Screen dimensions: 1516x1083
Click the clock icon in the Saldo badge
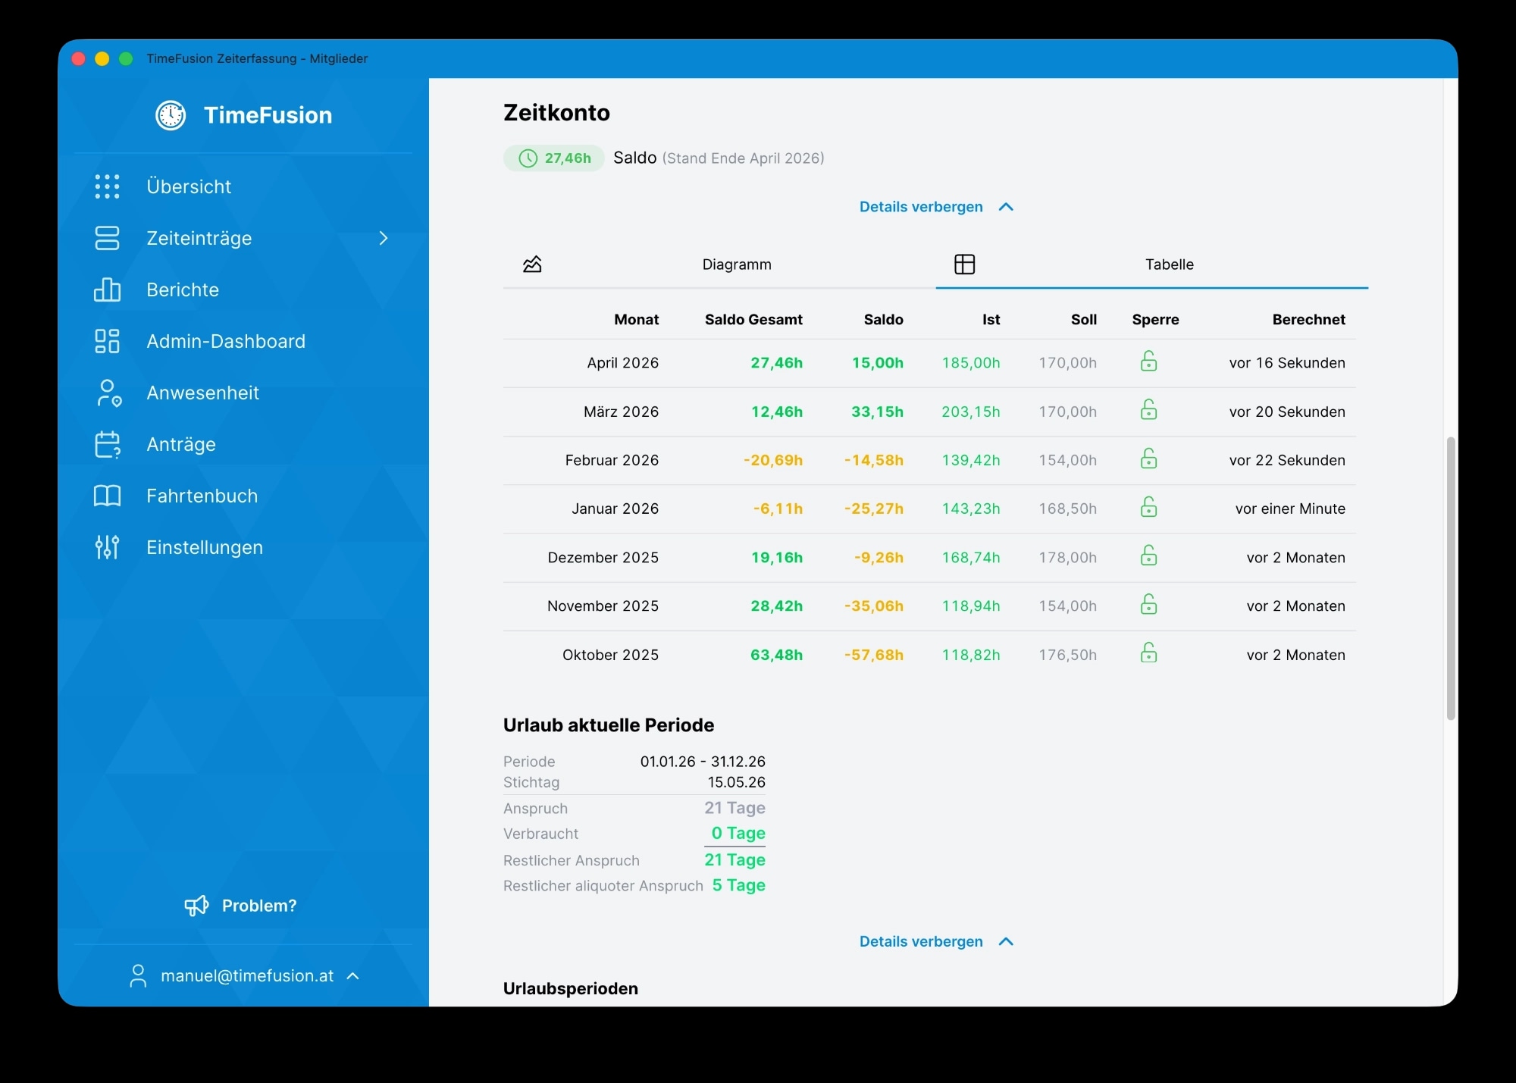[x=528, y=158]
